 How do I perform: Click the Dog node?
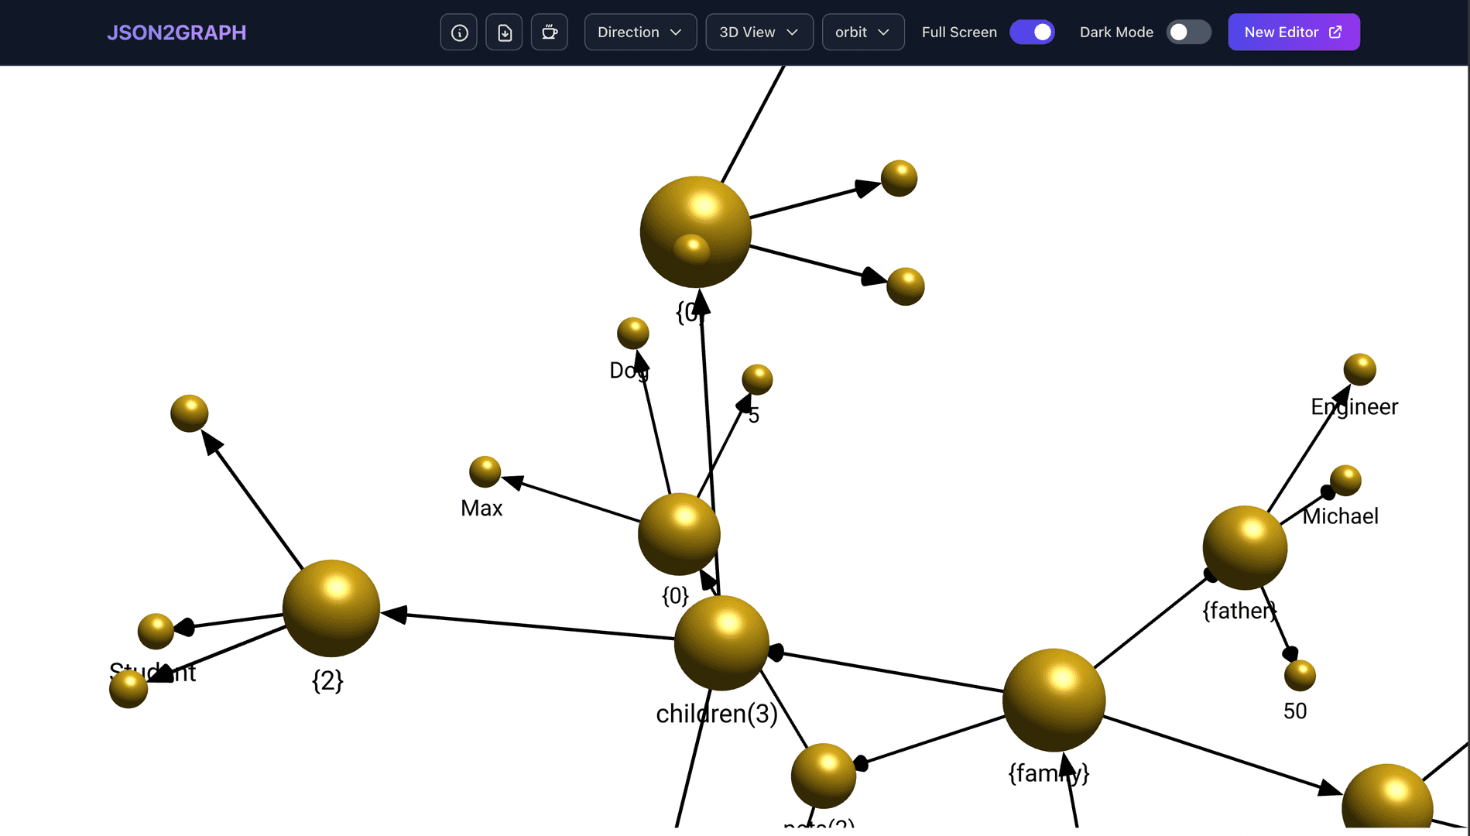point(632,331)
